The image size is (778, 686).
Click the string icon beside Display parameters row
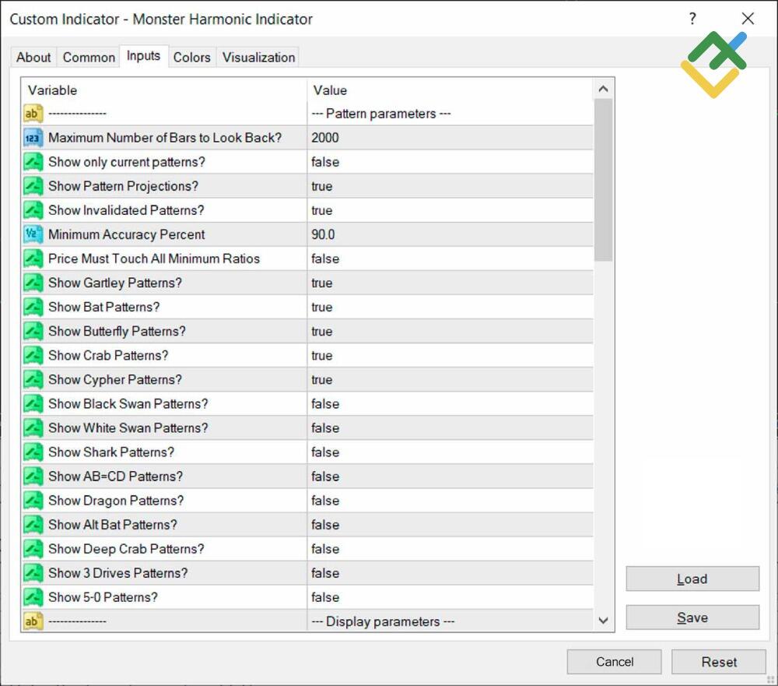(x=33, y=621)
